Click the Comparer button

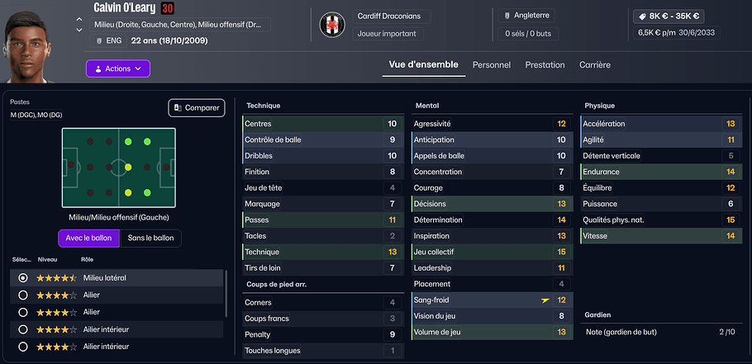click(x=196, y=108)
